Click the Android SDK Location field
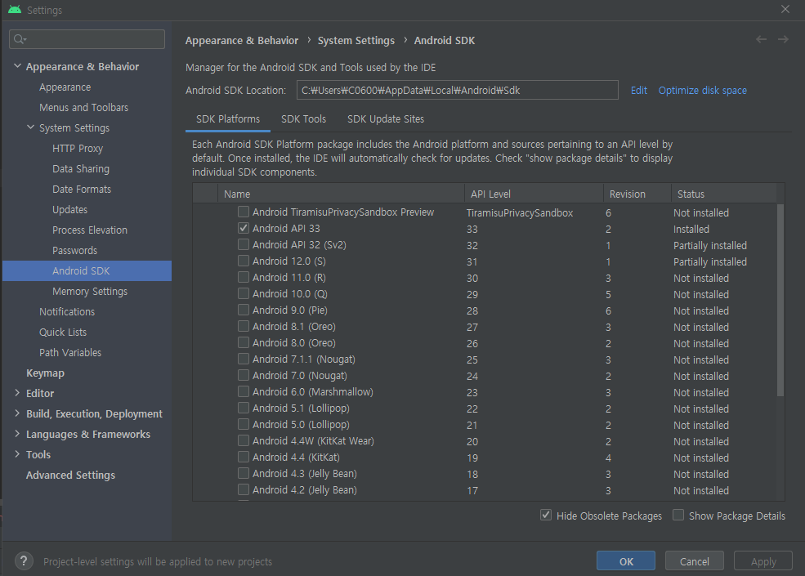Viewport: 805px width, 576px height. coord(458,91)
